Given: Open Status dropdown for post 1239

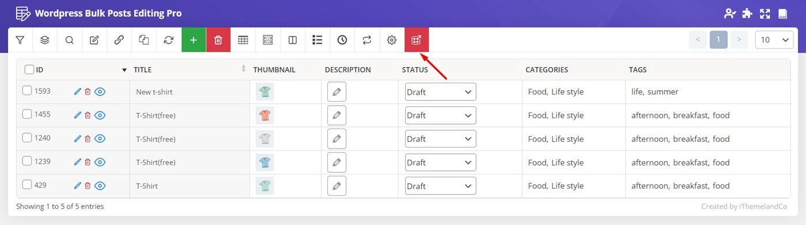Looking at the screenshot, I should pos(441,162).
